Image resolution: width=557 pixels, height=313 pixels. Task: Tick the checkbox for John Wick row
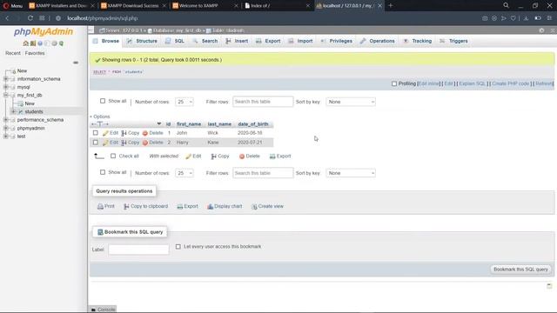coord(95,133)
